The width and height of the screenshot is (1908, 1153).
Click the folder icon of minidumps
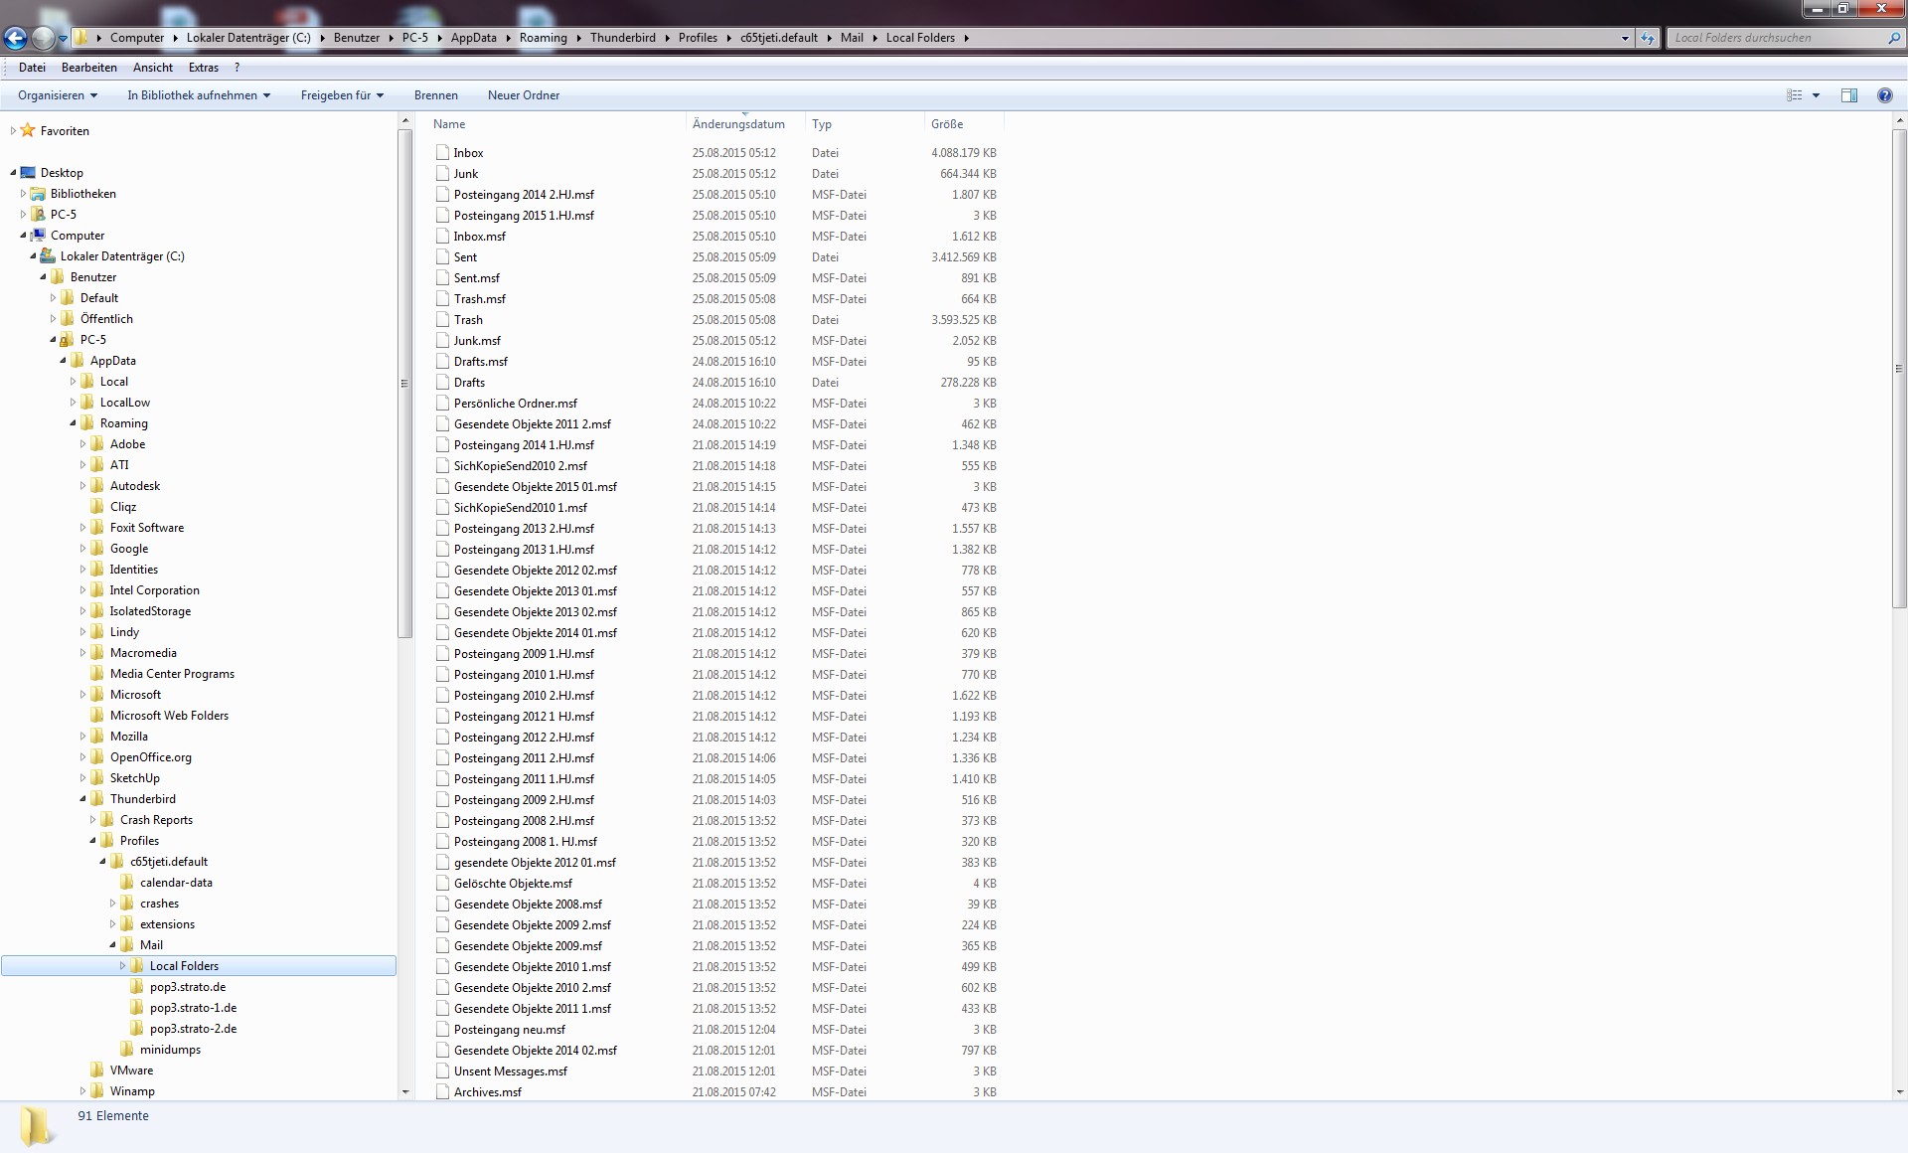click(127, 1050)
